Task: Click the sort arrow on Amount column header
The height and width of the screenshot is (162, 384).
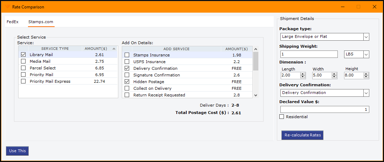Action: pyautogui.click(x=113, y=49)
